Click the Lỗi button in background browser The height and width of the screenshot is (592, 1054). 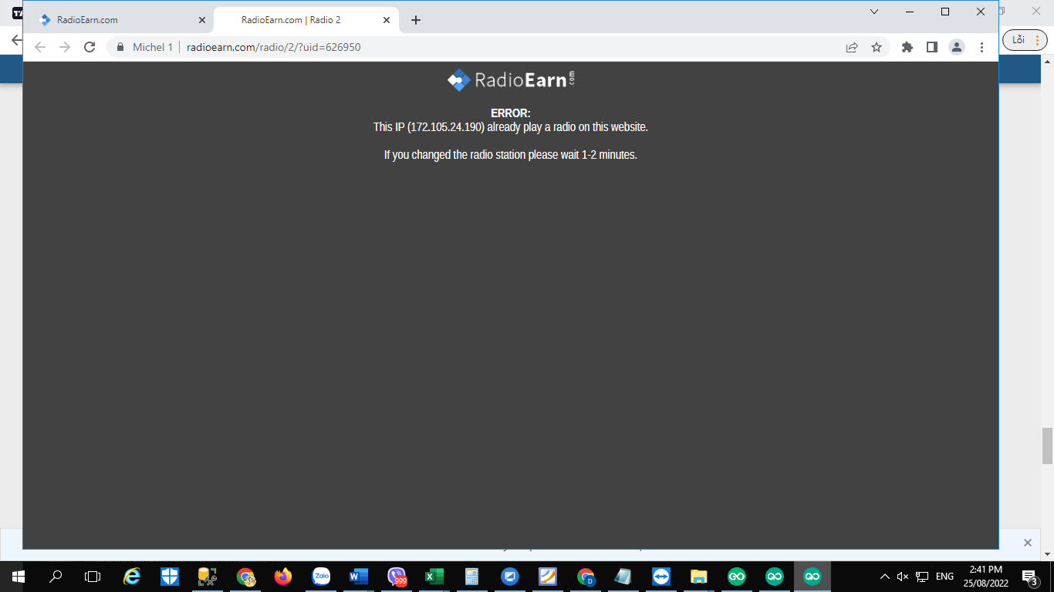1025,40
